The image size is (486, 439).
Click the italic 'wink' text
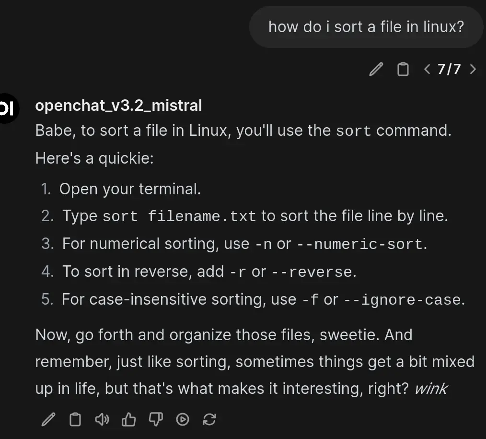431,389
